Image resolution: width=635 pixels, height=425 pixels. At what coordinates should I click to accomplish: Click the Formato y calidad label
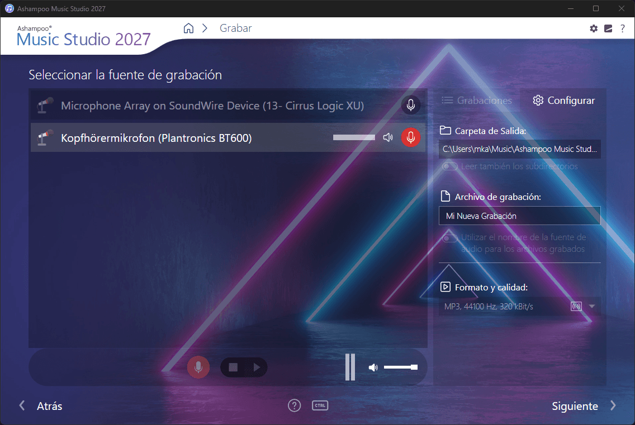[x=491, y=288]
